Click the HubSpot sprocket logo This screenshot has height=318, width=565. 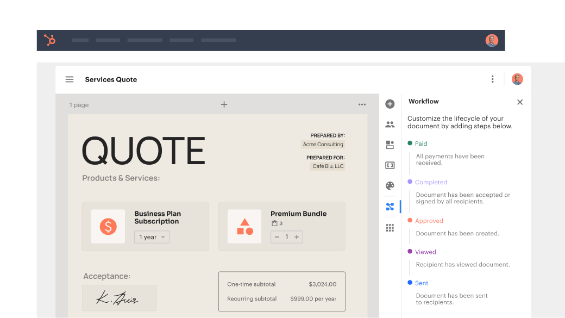[50, 40]
